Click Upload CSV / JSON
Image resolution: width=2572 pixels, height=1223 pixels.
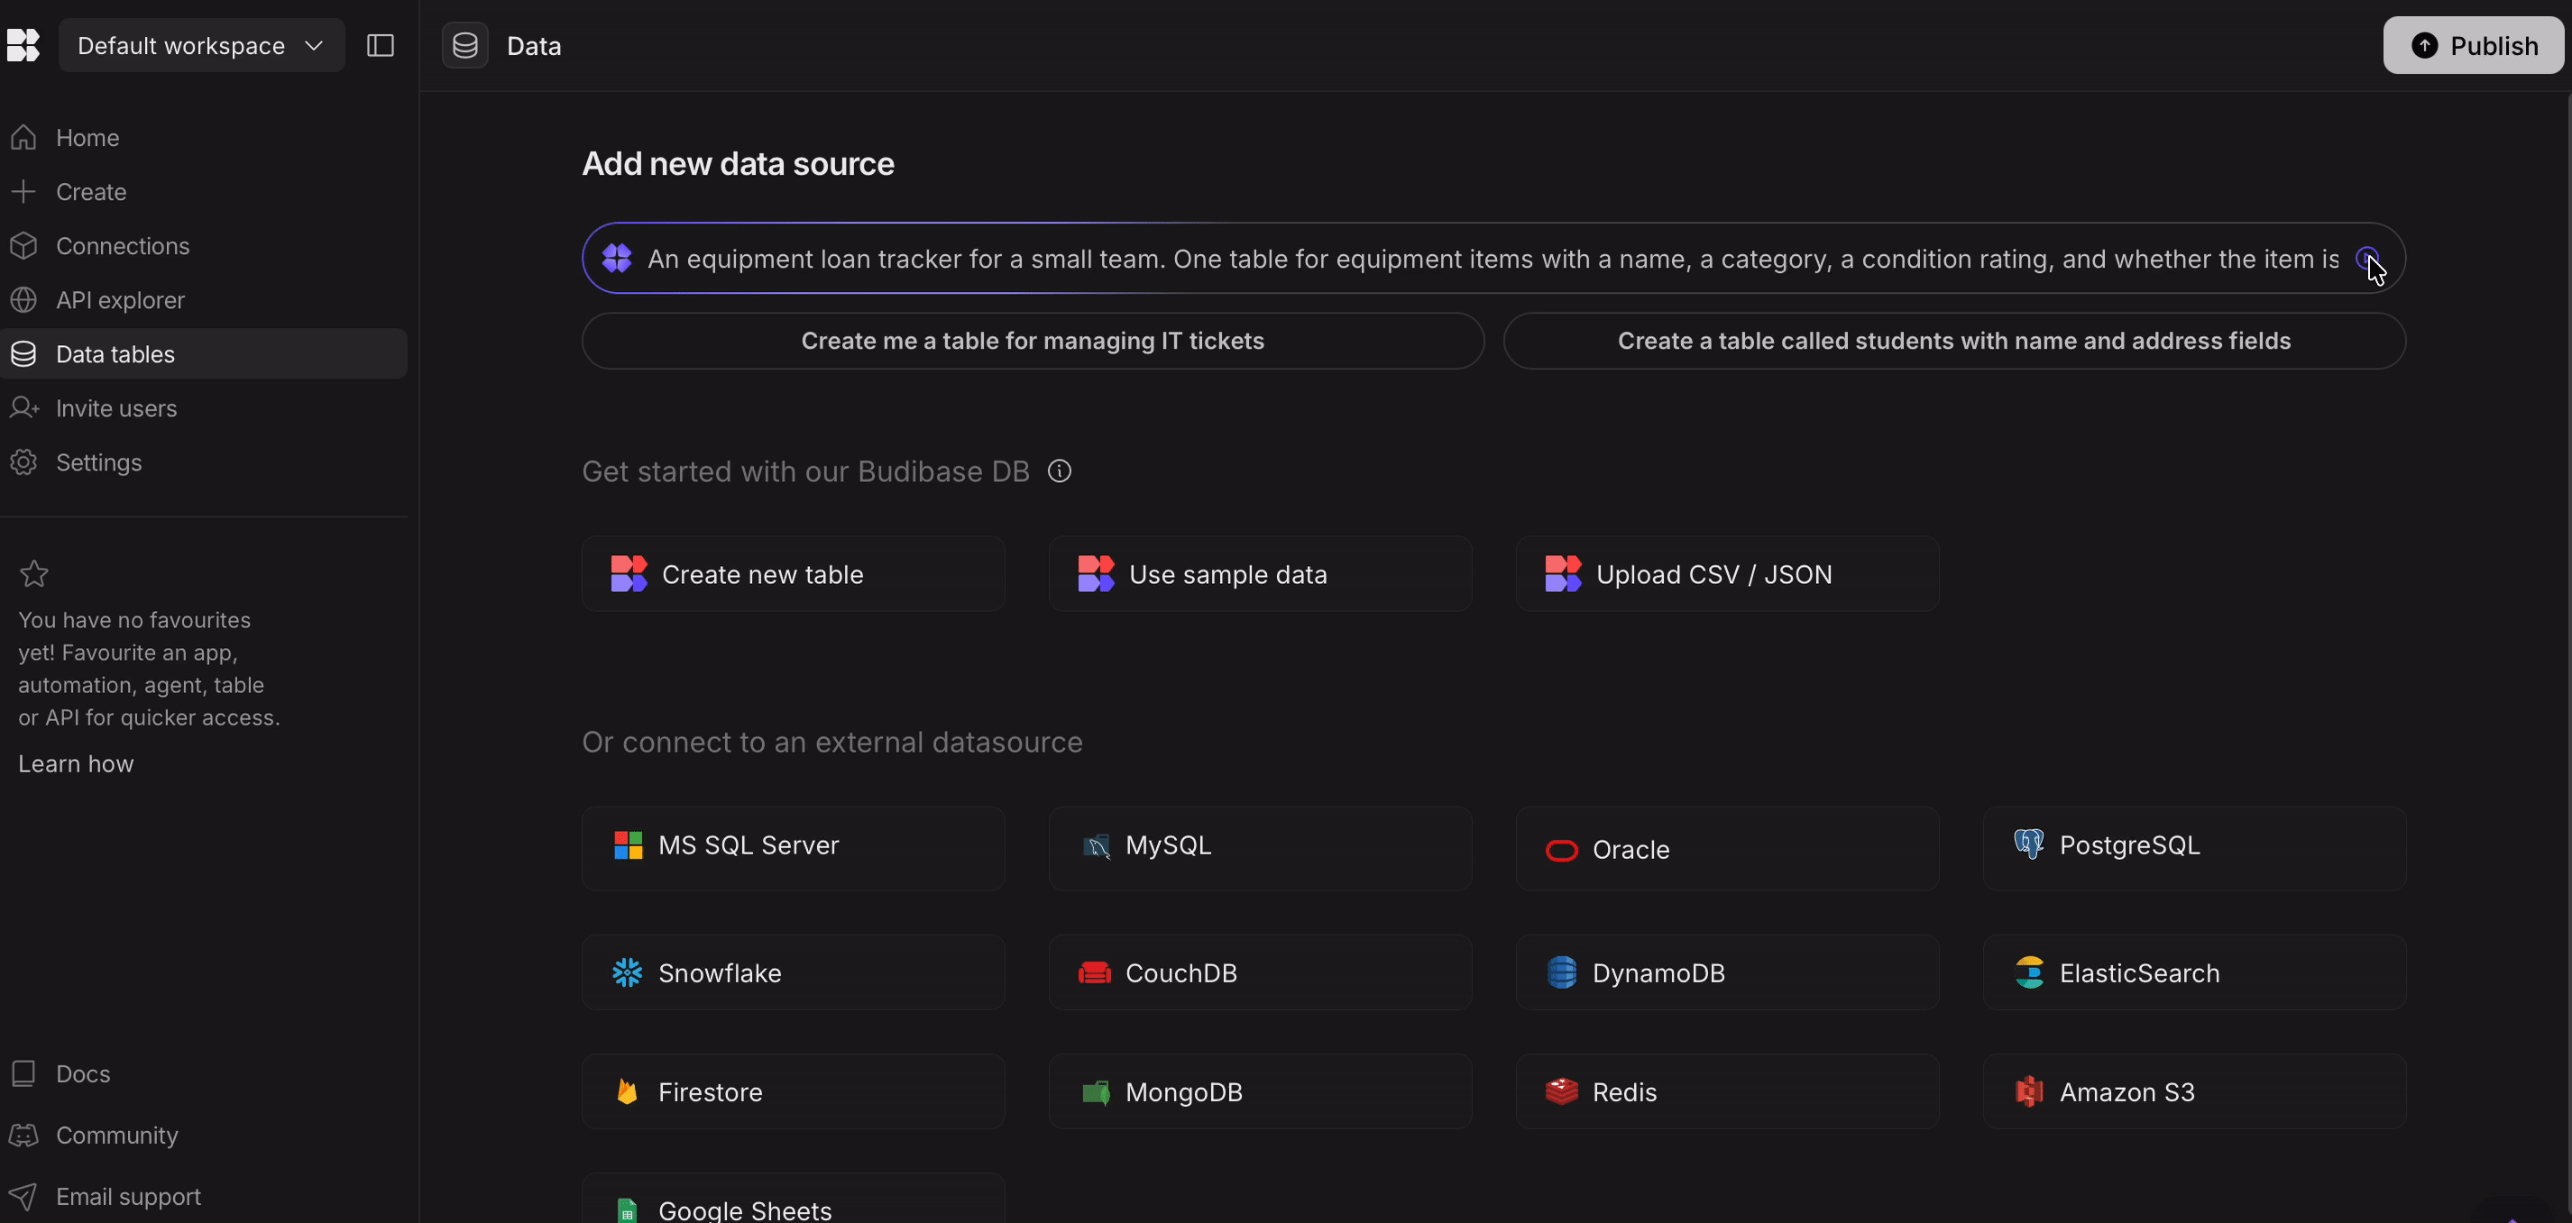pos(1727,573)
